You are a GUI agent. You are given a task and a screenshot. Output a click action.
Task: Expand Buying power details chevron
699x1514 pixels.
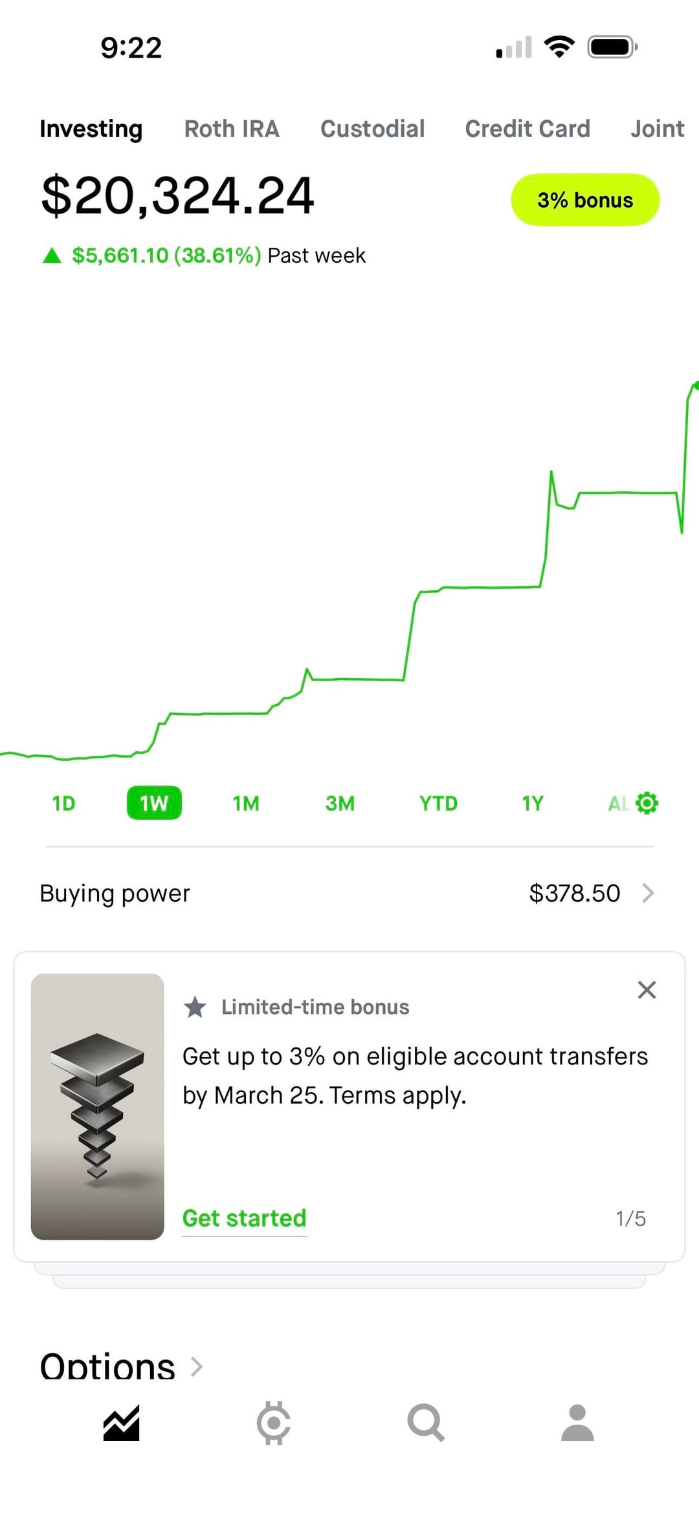648,894
